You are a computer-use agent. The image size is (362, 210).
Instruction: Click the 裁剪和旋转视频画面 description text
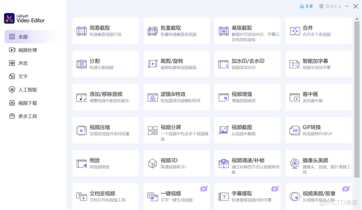[179, 67]
